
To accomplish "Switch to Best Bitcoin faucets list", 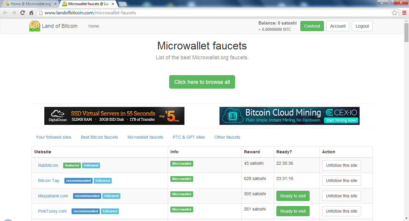I will pyautogui.click(x=99, y=137).
